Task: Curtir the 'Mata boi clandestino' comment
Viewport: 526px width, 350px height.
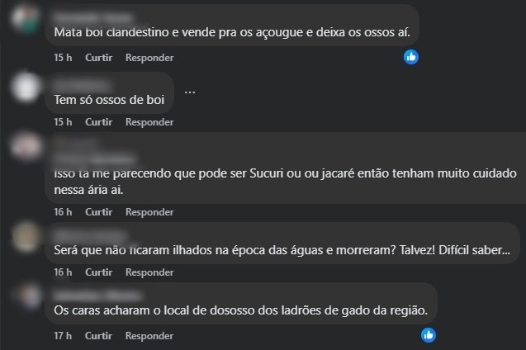Action: click(x=98, y=58)
